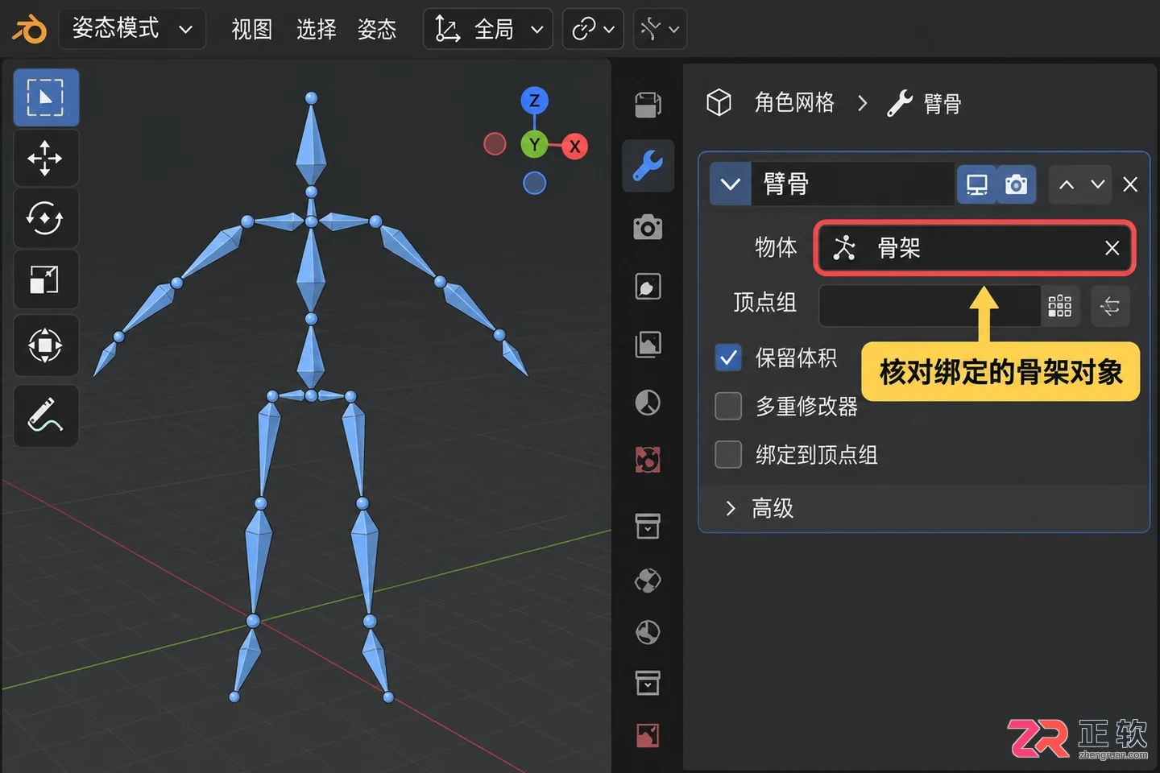Toggle modifier render camera icon
Image resolution: width=1160 pixels, height=773 pixels.
pyautogui.click(x=1017, y=184)
